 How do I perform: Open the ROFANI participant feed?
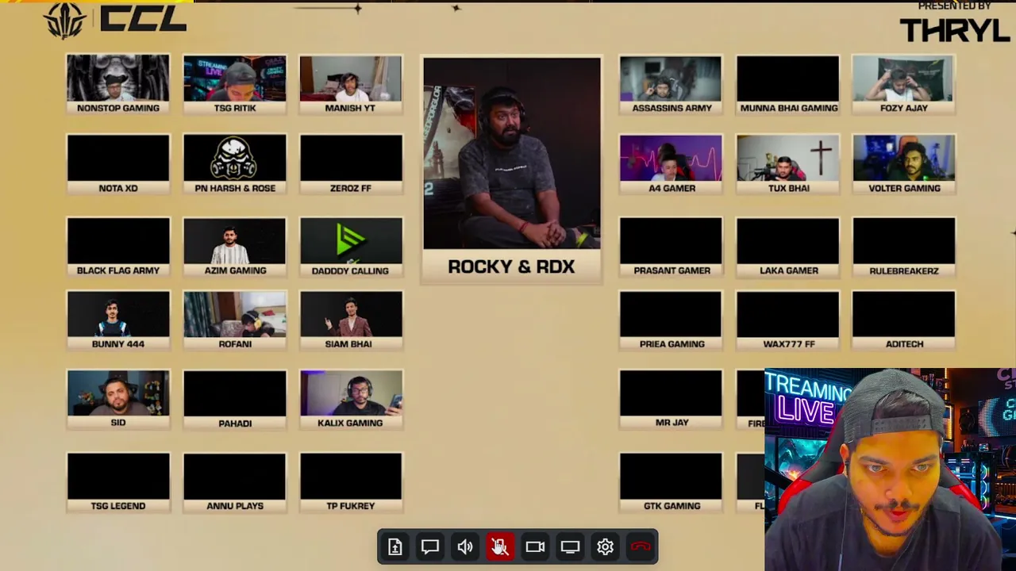tap(235, 320)
